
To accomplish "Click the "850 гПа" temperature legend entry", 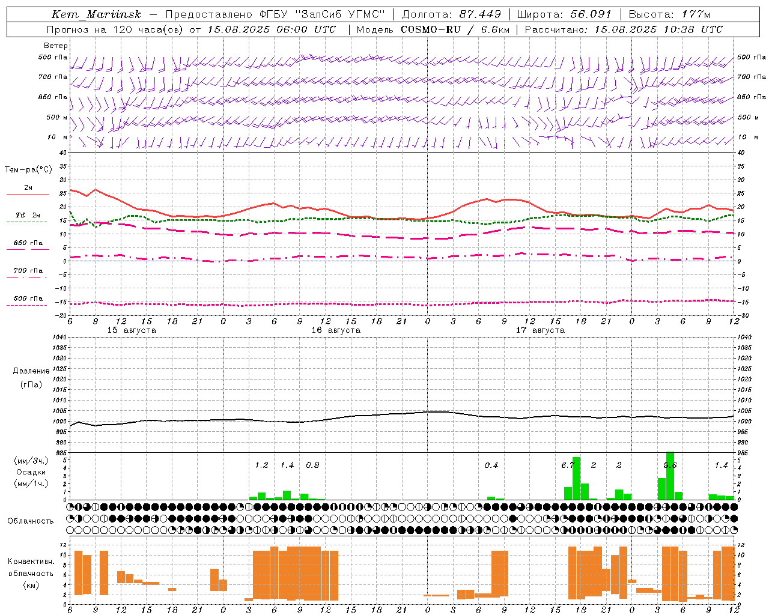I will tap(28, 243).
